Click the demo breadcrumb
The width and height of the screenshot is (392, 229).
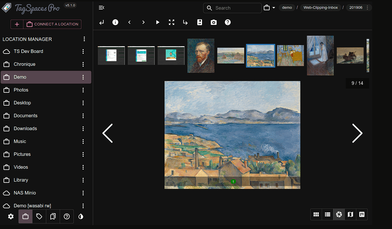tap(287, 8)
